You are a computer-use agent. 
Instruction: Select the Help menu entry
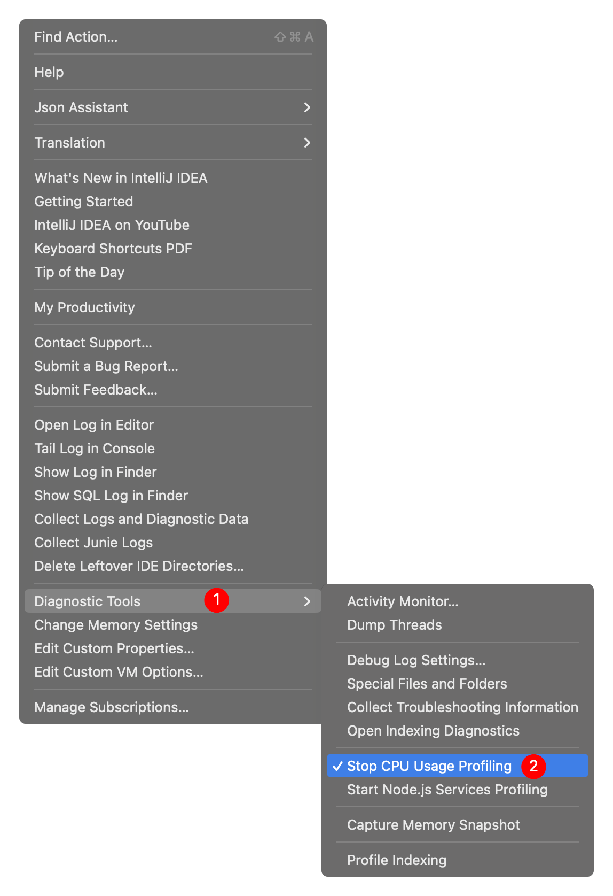pyautogui.click(x=49, y=72)
